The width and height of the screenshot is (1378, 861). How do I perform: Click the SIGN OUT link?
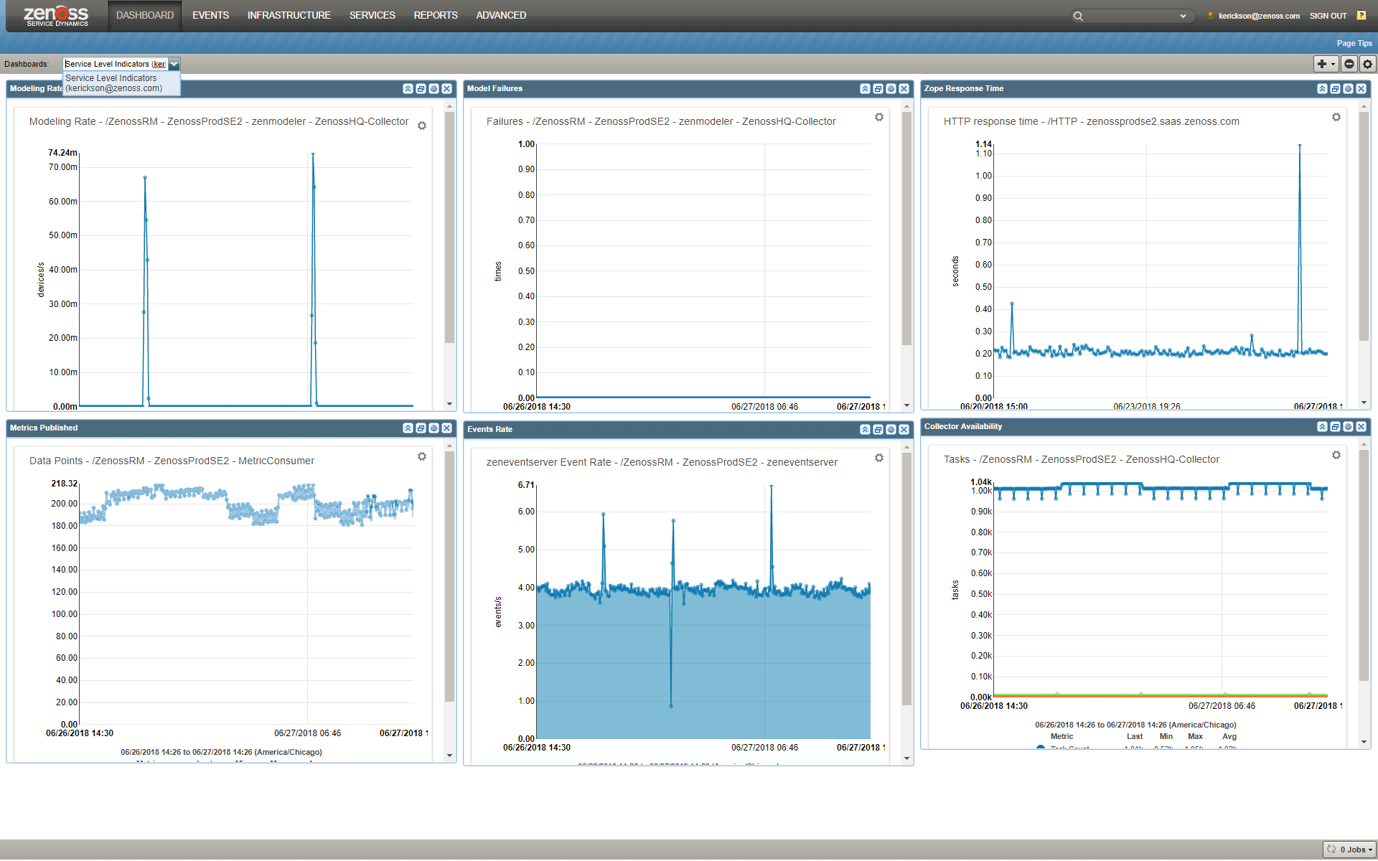[x=1328, y=16]
